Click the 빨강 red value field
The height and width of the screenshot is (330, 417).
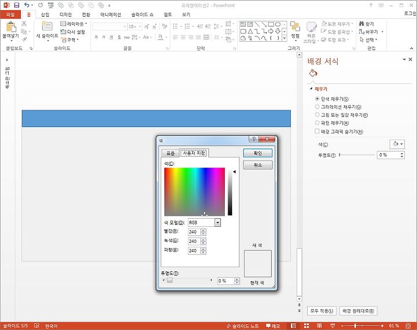point(194,232)
